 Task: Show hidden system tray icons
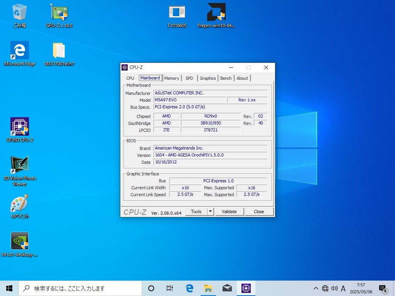[x=316, y=288]
